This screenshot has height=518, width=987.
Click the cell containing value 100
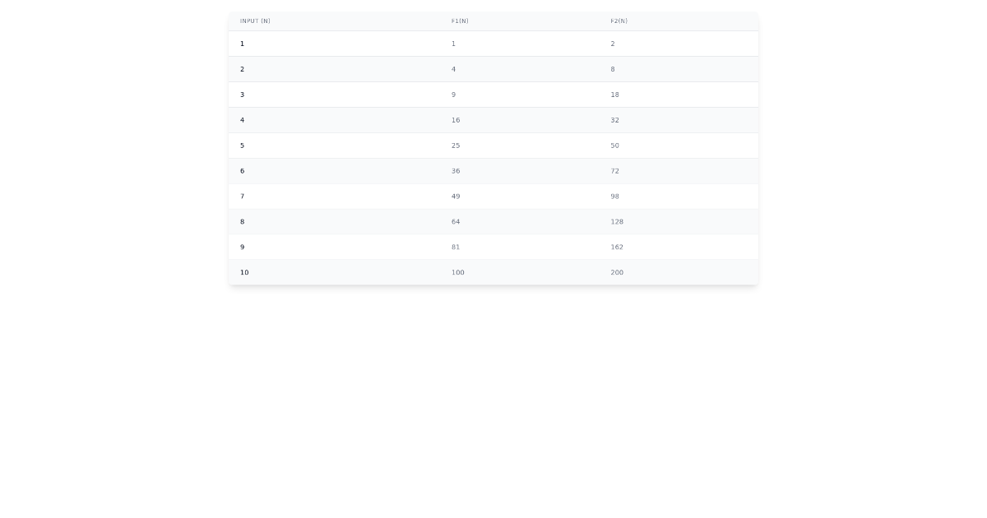[x=457, y=272]
